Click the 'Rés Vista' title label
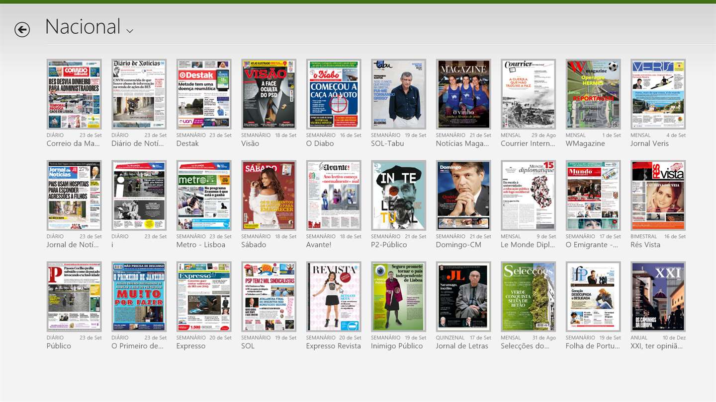Viewport: 716px width, 402px height. click(x=645, y=245)
